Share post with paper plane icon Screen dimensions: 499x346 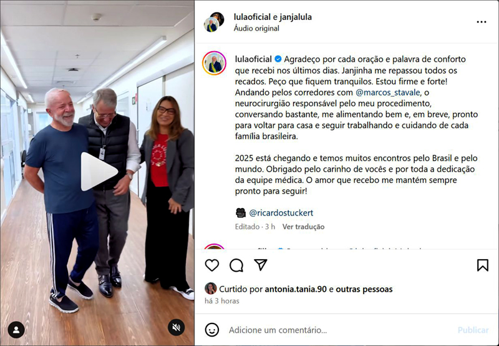261,265
